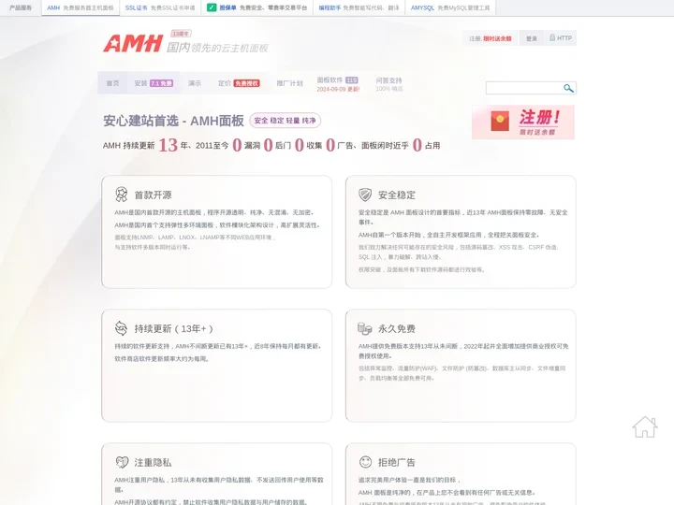Image resolution: width=674 pixels, height=505 pixels.
Task: Click the shield icon beside 安全稳定
Action: point(365,195)
